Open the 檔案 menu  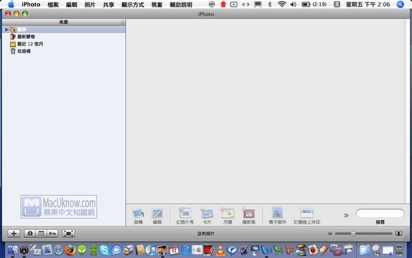tap(53, 5)
